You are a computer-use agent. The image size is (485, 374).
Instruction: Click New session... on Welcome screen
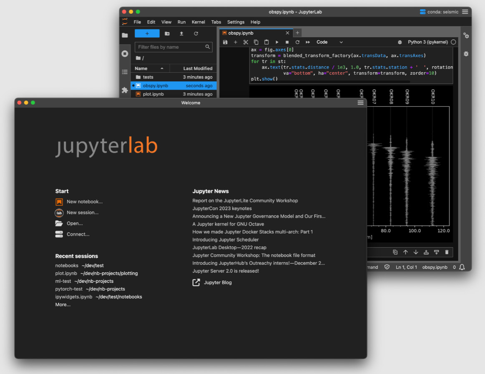click(77, 213)
